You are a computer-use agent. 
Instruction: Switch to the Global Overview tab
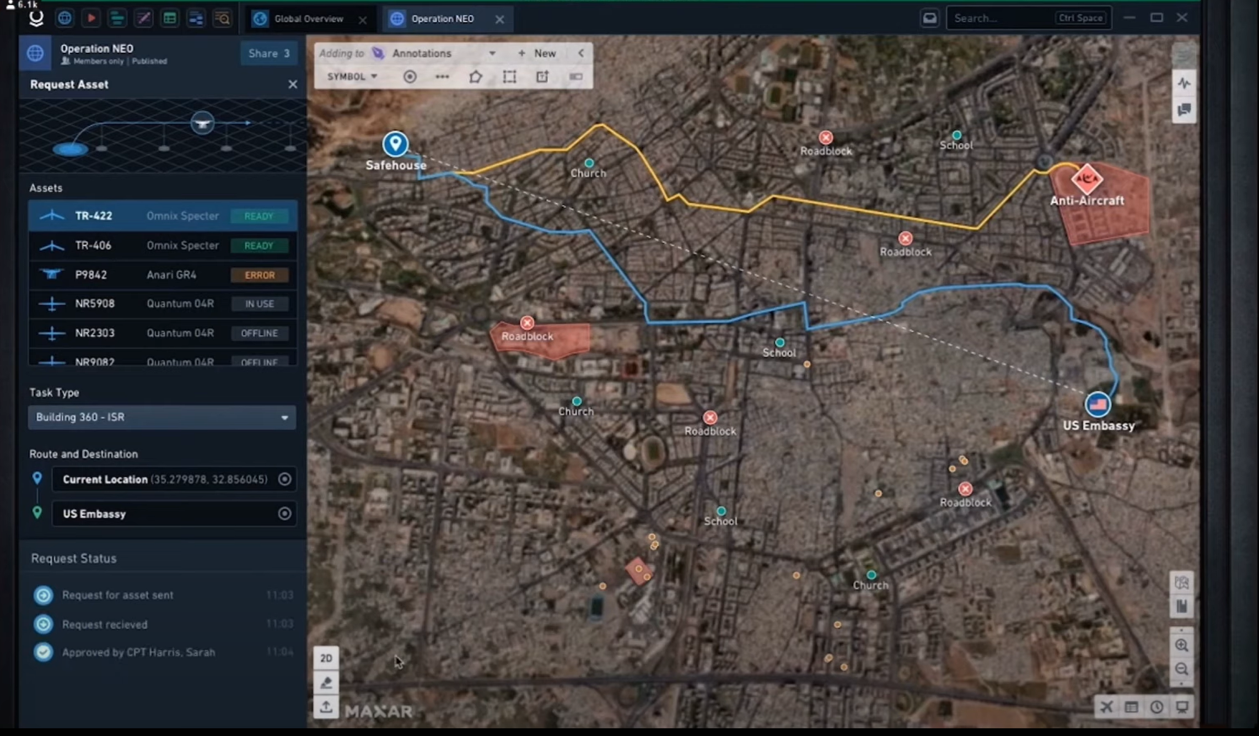[309, 19]
